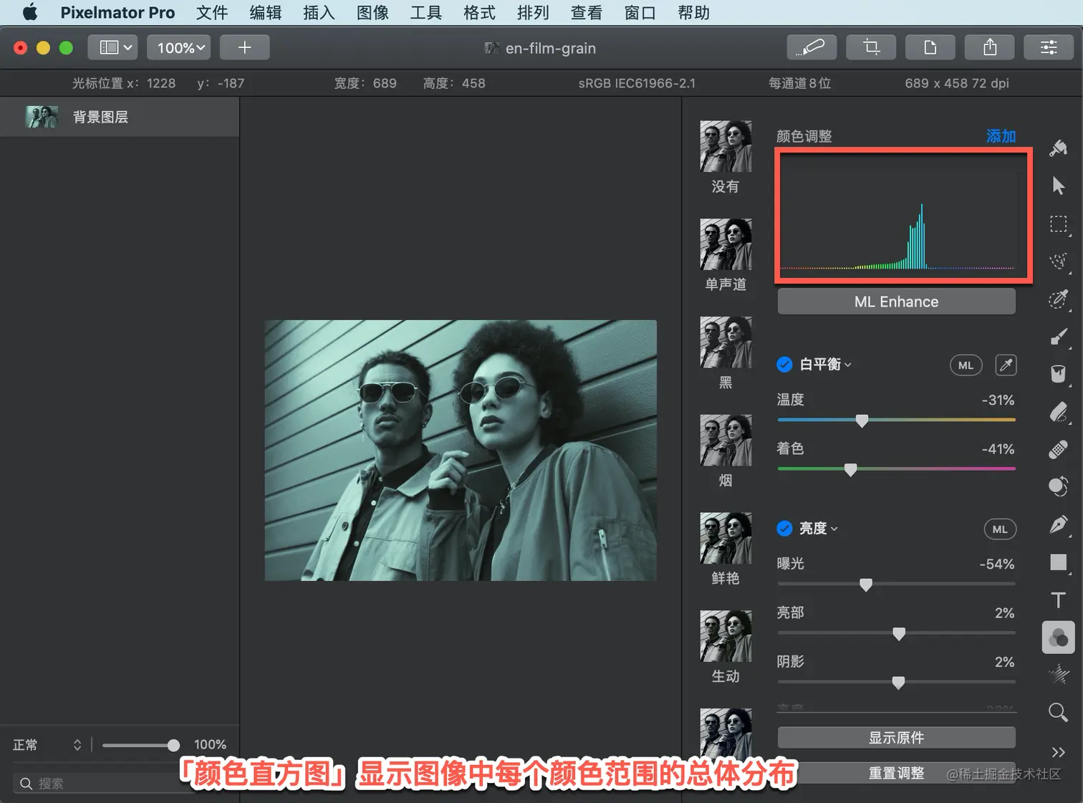Viewport: 1083px width, 803px height.
Task: Click the ML button beside 白平衡
Action: pos(966,365)
